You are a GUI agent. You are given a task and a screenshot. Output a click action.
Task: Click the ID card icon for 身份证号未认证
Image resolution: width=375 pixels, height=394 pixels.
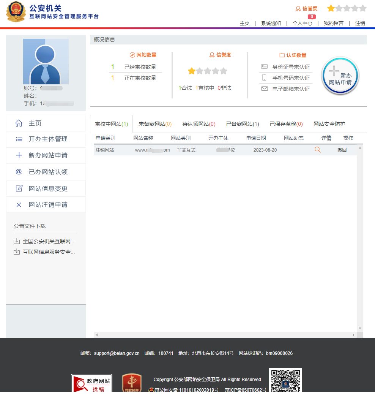pos(264,66)
